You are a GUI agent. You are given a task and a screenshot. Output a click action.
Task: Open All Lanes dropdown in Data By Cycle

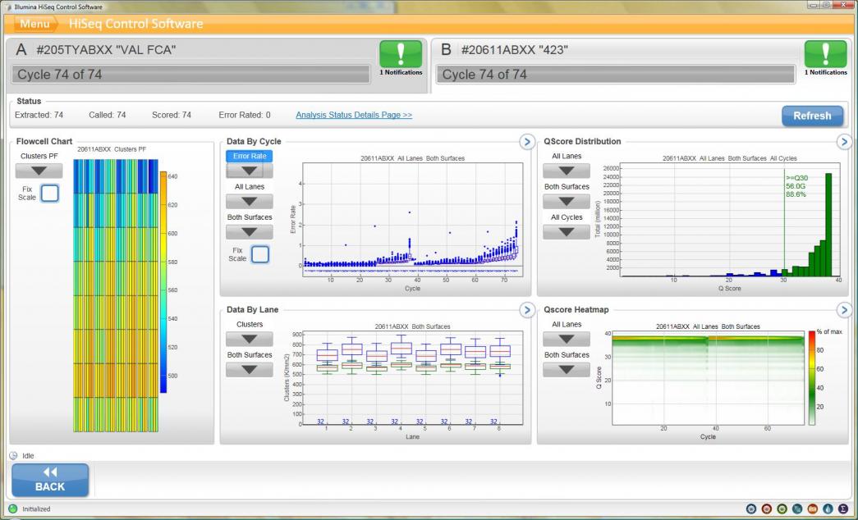(x=250, y=202)
